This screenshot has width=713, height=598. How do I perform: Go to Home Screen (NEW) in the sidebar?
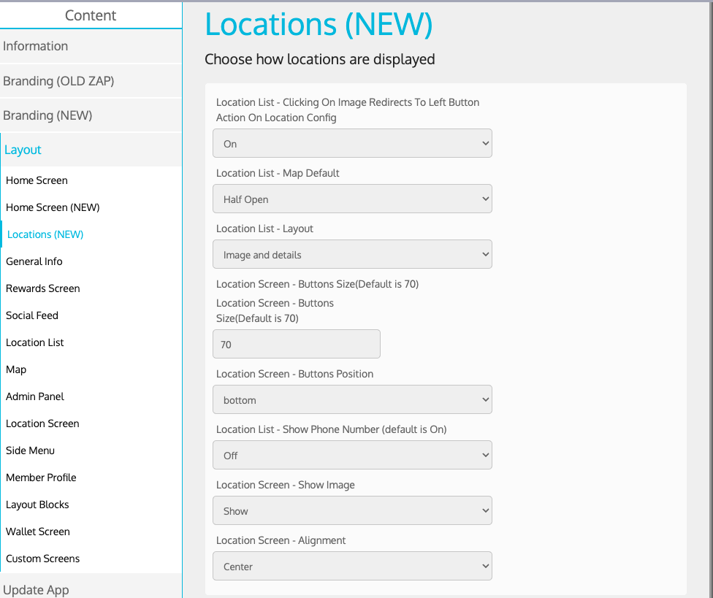click(53, 207)
